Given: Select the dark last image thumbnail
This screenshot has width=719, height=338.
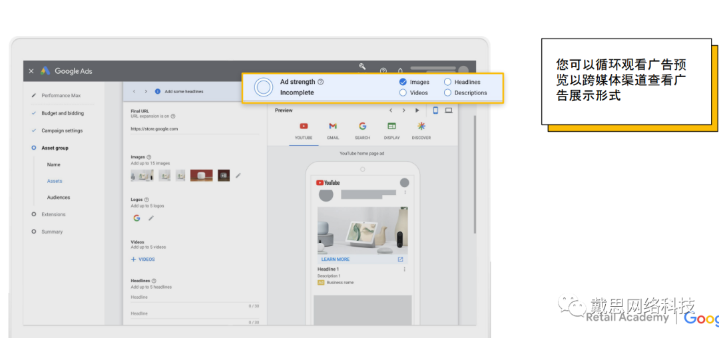Looking at the screenshot, I should click(224, 176).
